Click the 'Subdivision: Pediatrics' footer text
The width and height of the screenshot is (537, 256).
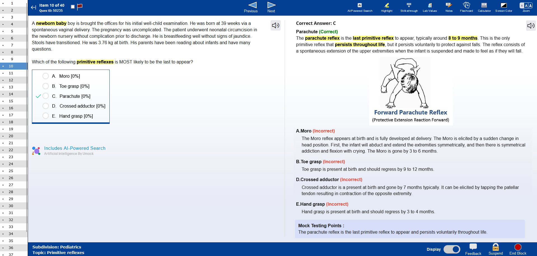point(57,247)
